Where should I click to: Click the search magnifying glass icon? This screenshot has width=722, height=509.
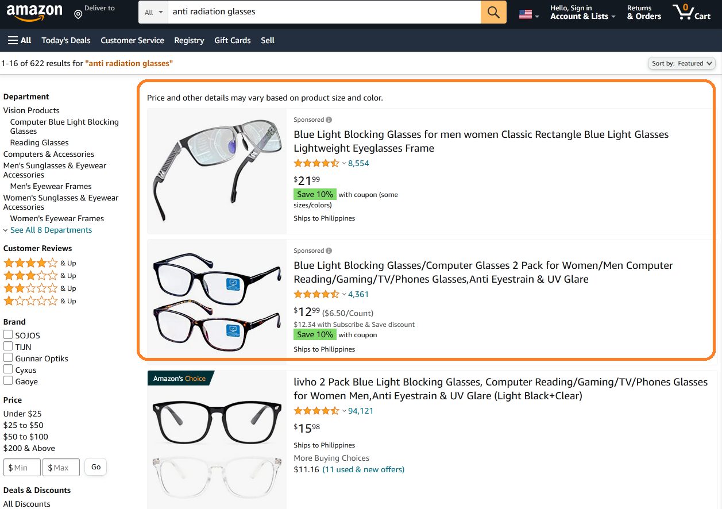(493, 12)
